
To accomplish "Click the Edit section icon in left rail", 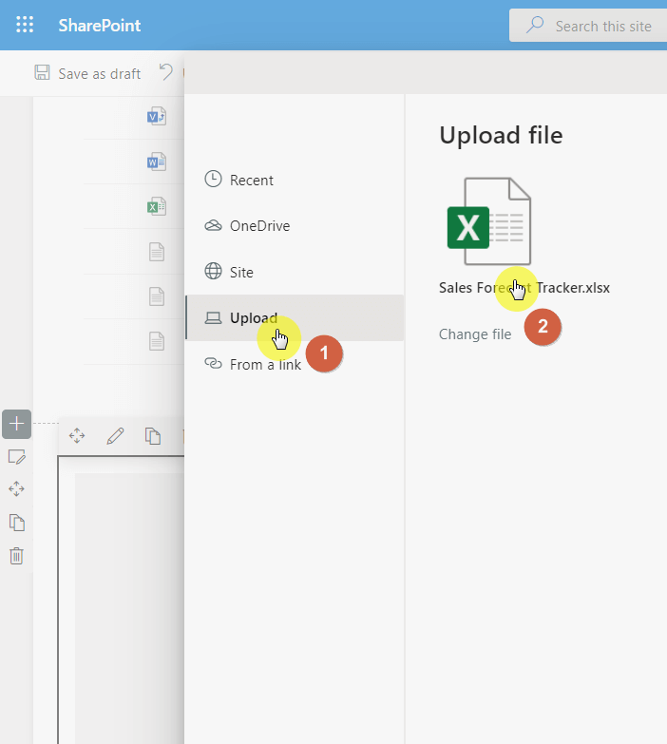I will [x=16, y=457].
